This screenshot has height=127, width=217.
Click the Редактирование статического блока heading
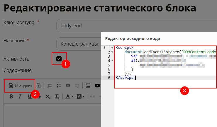(100, 8)
